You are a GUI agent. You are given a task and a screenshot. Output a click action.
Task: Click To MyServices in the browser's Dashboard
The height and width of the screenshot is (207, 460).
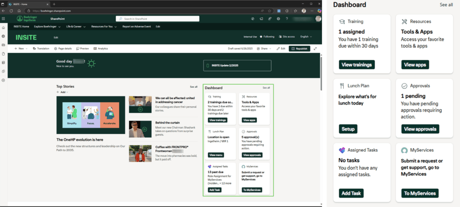point(252,190)
